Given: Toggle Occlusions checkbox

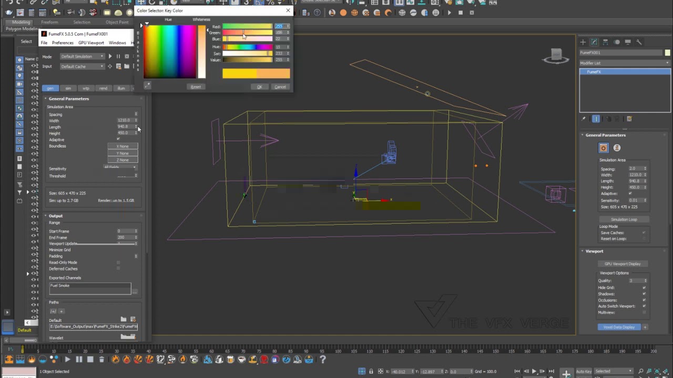Looking at the screenshot, I should pos(644,300).
